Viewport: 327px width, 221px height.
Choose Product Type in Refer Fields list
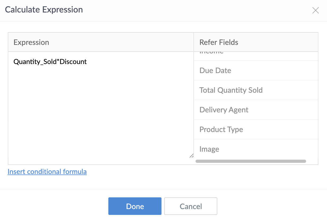pos(221,130)
